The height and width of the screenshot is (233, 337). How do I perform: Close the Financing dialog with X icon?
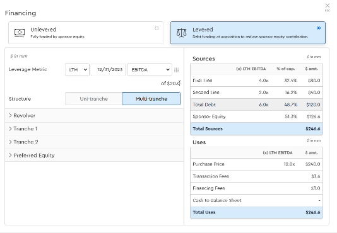tap(328, 6)
